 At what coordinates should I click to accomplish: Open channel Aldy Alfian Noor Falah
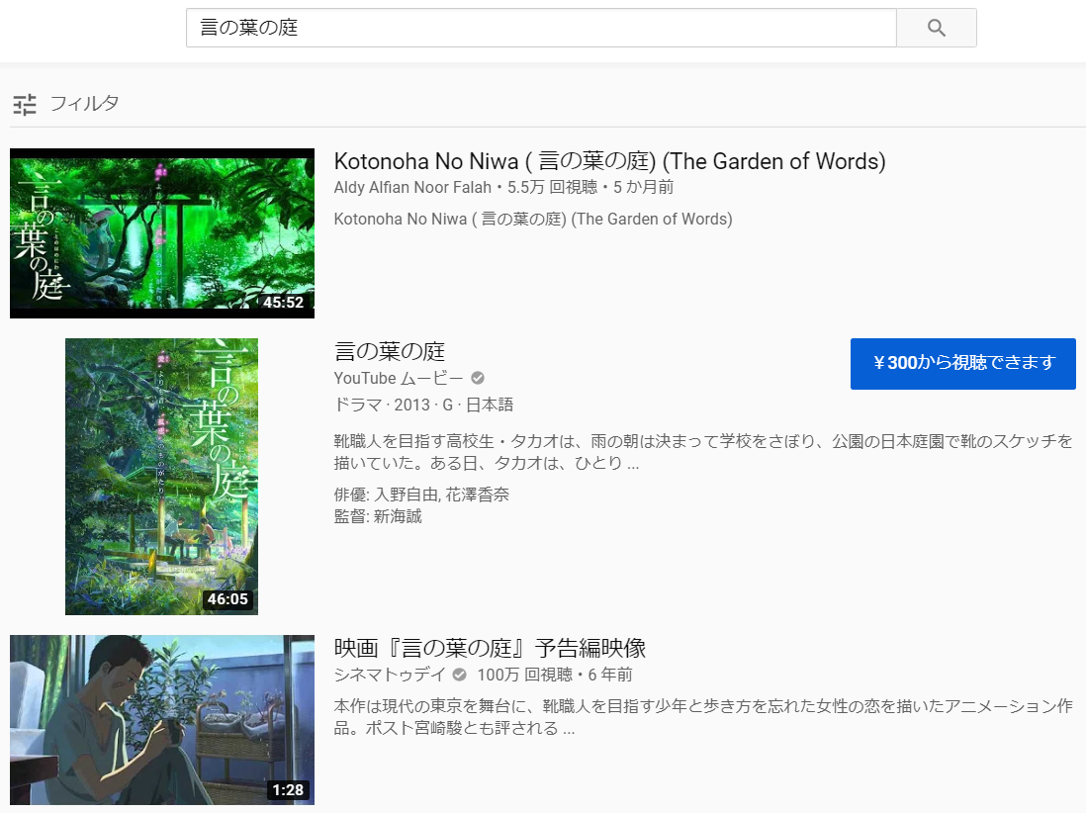click(412, 188)
